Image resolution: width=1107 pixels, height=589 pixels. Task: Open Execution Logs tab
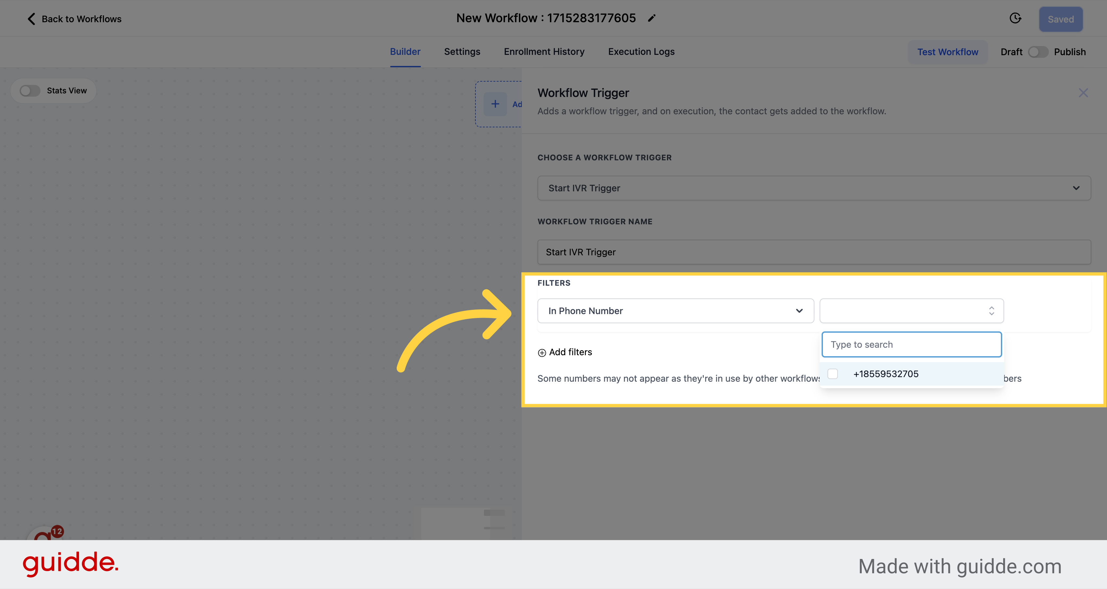(641, 52)
